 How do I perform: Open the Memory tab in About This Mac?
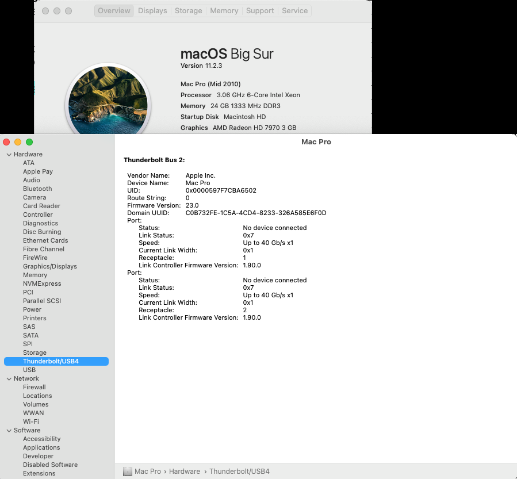coord(224,11)
